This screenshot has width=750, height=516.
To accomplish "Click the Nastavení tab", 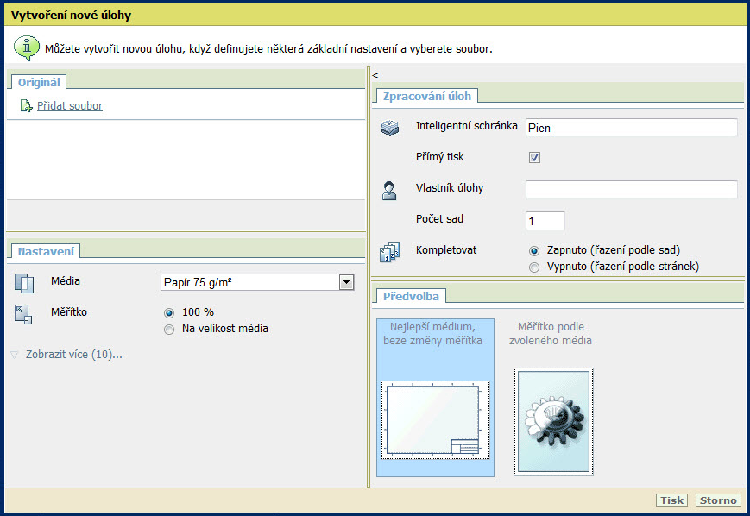I will pyautogui.click(x=46, y=251).
